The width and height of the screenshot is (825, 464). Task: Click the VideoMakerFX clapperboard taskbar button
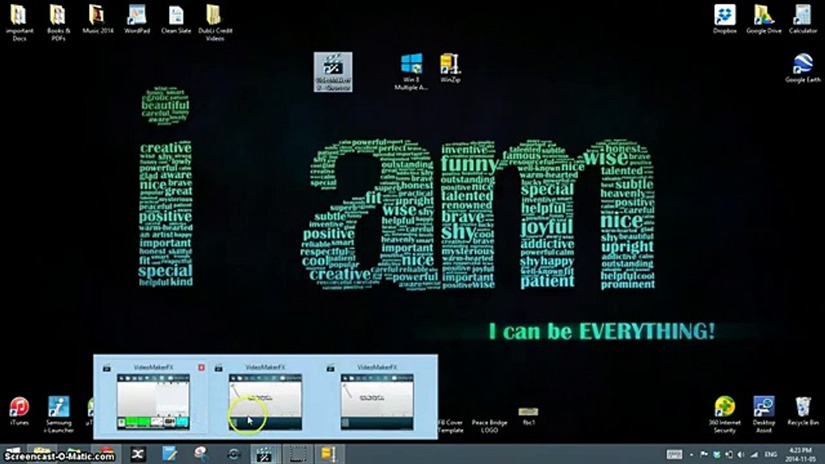(x=265, y=454)
